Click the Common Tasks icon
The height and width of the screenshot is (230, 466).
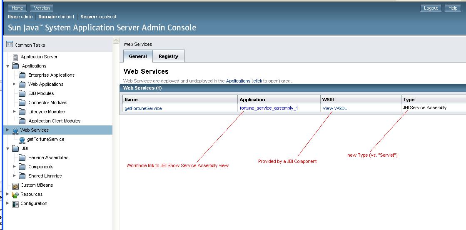click(9, 45)
